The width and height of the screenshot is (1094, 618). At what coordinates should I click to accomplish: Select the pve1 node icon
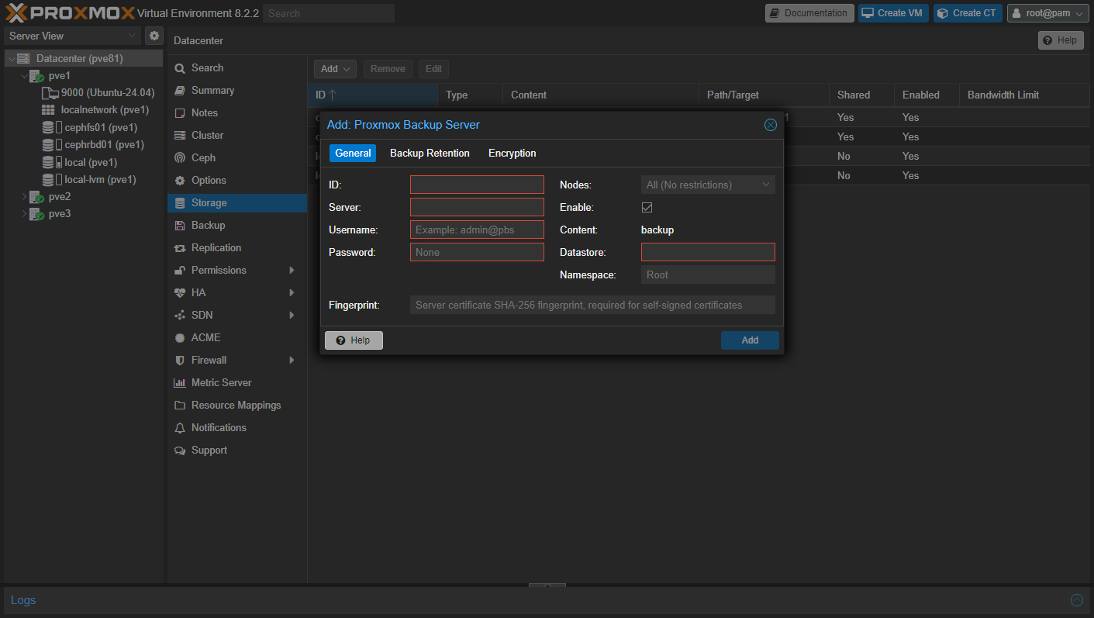[x=36, y=76]
